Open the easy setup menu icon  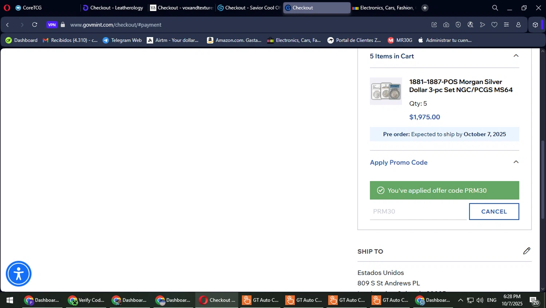pyautogui.click(x=506, y=25)
